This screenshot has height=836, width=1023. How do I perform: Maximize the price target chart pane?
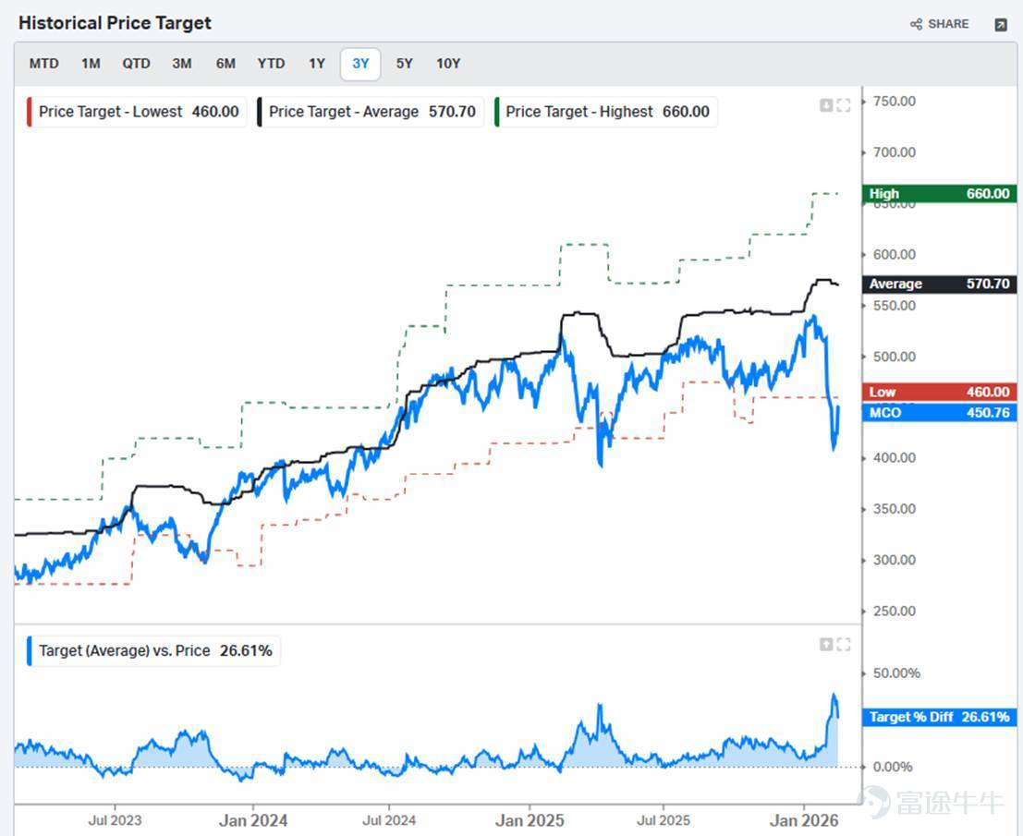coord(844,105)
